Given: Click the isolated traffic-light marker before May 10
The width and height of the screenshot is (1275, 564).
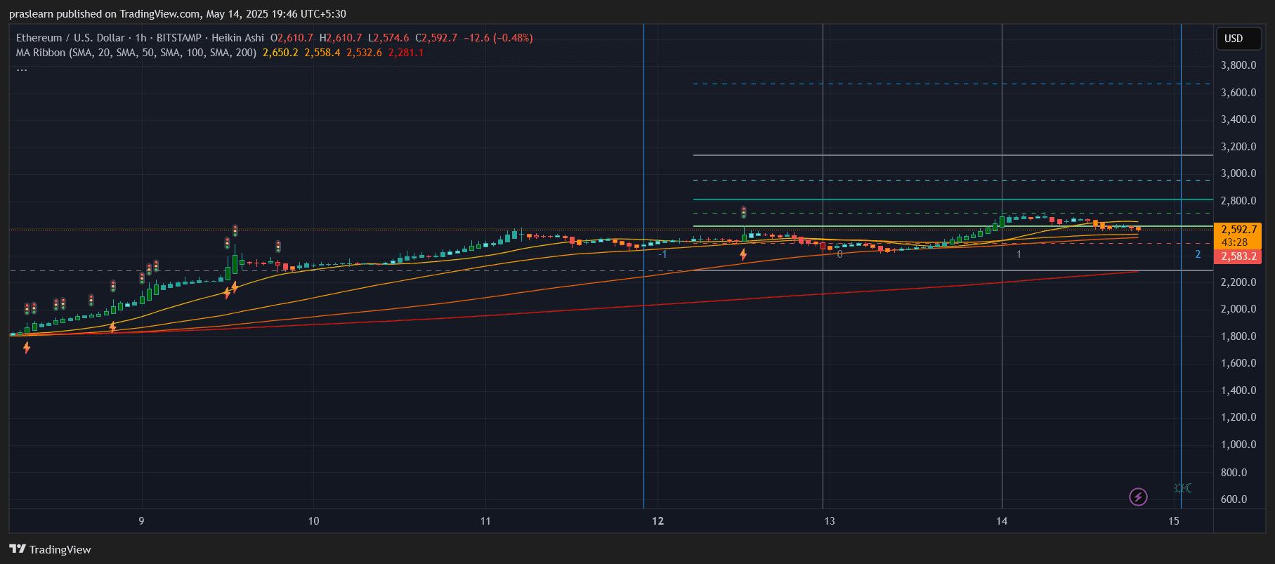Looking at the screenshot, I should [x=278, y=247].
